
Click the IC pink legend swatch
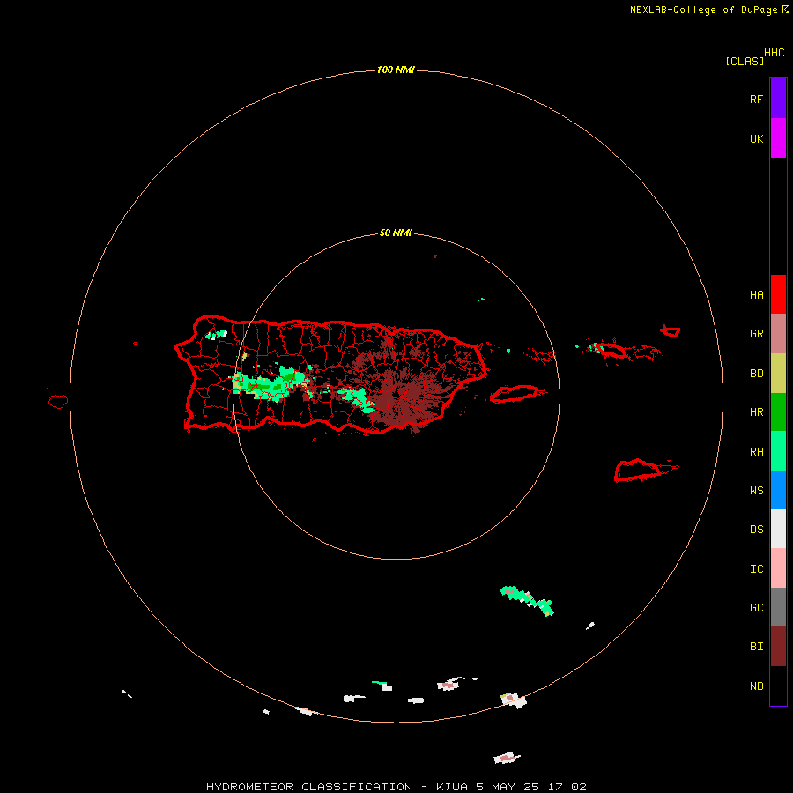click(778, 568)
